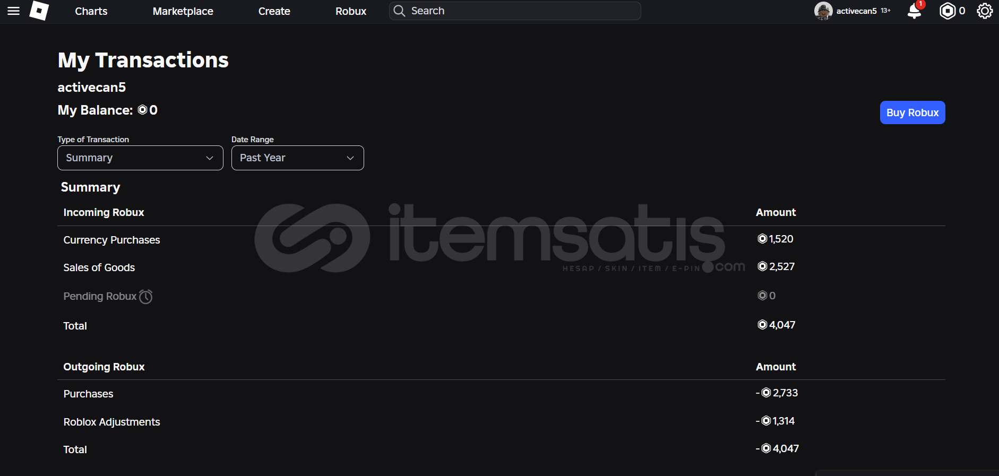Click the 1,520 currency purchases amount
The width and height of the screenshot is (999, 476).
click(776, 239)
